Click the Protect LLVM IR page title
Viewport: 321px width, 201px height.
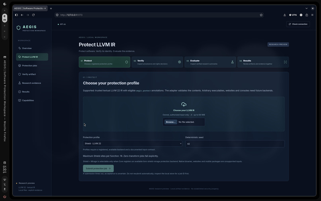pos(97,45)
